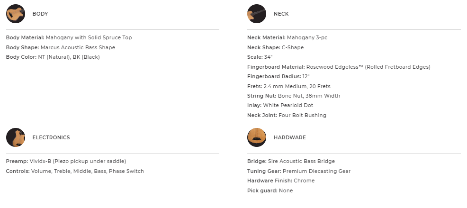The height and width of the screenshot is (208, 467).
Task: Click the guitar neck circular icon
Action: 257,14
